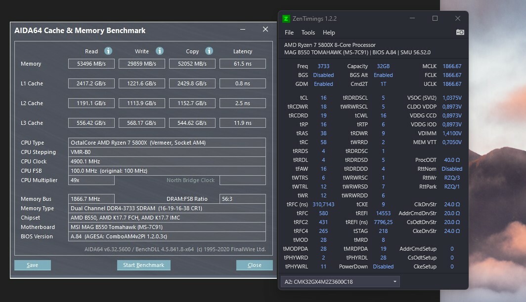
Task: Expand the A2 memory module dropdown
Action: [394, 282]
